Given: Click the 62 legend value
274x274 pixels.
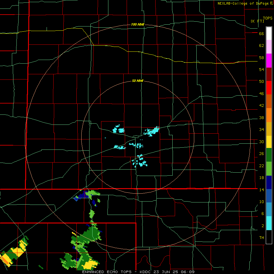Looking at the screenshot, I should tap(262, 46).
